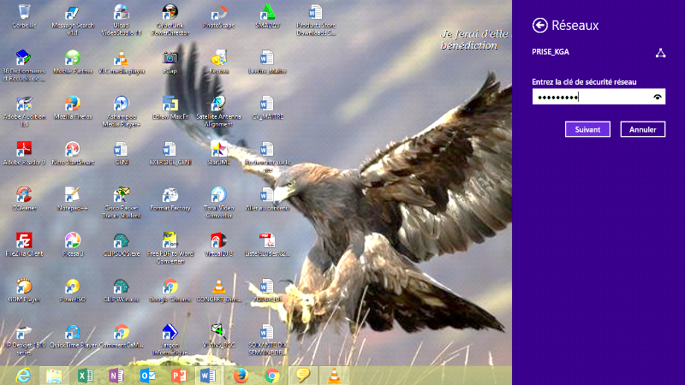Select the CCleaner desktop shortcut

click(x=24, y=194)
